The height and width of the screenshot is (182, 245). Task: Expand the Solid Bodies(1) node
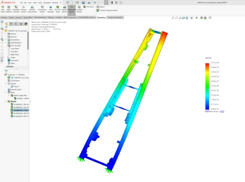coord(5,42)
